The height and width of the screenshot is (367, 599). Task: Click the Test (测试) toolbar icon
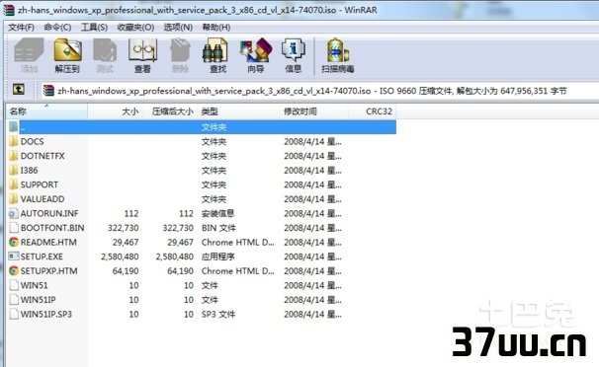105,50
